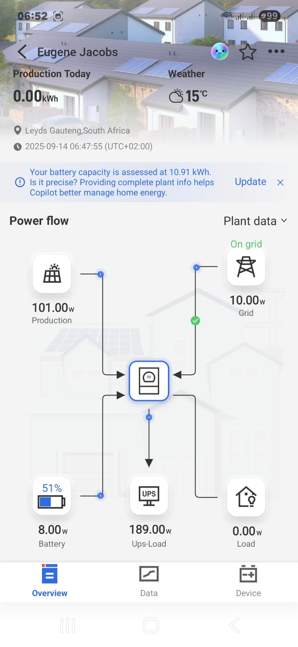Open the colorful Copilot assistant icon

pyautogui.click(x=220, y=51)
